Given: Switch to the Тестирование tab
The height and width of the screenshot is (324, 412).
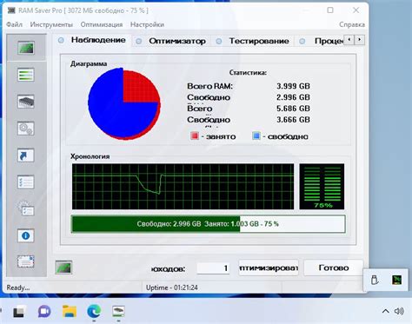Looking at the screenshot, I should (x=259, y=41).
